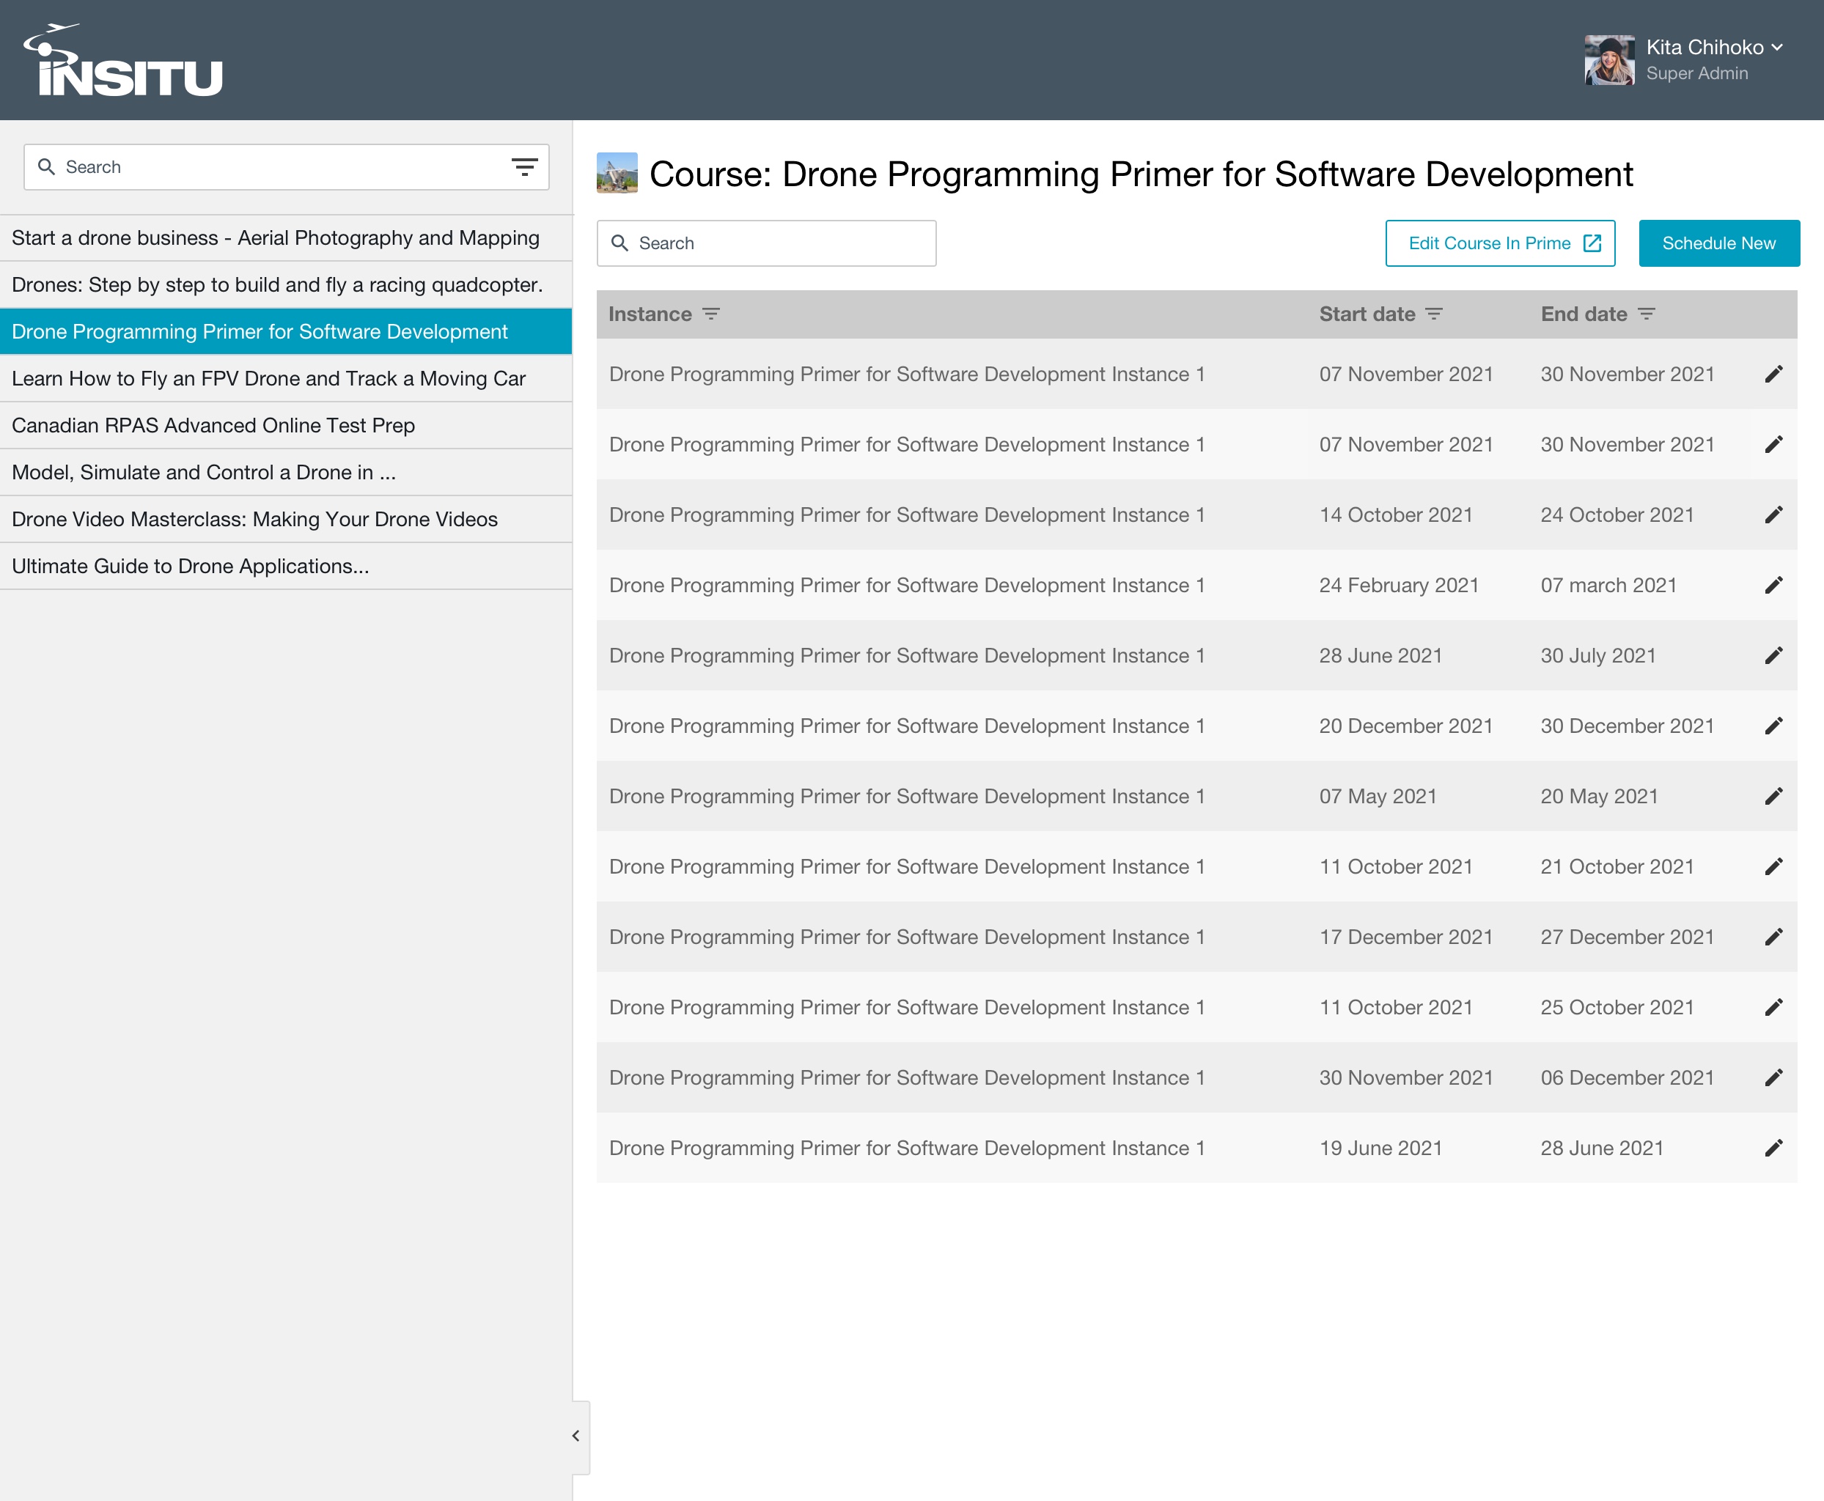This screenshot has height=1501, width=1824.
Task: Click the 30 July 2021 end date
Action: (x=1597, y=655)
